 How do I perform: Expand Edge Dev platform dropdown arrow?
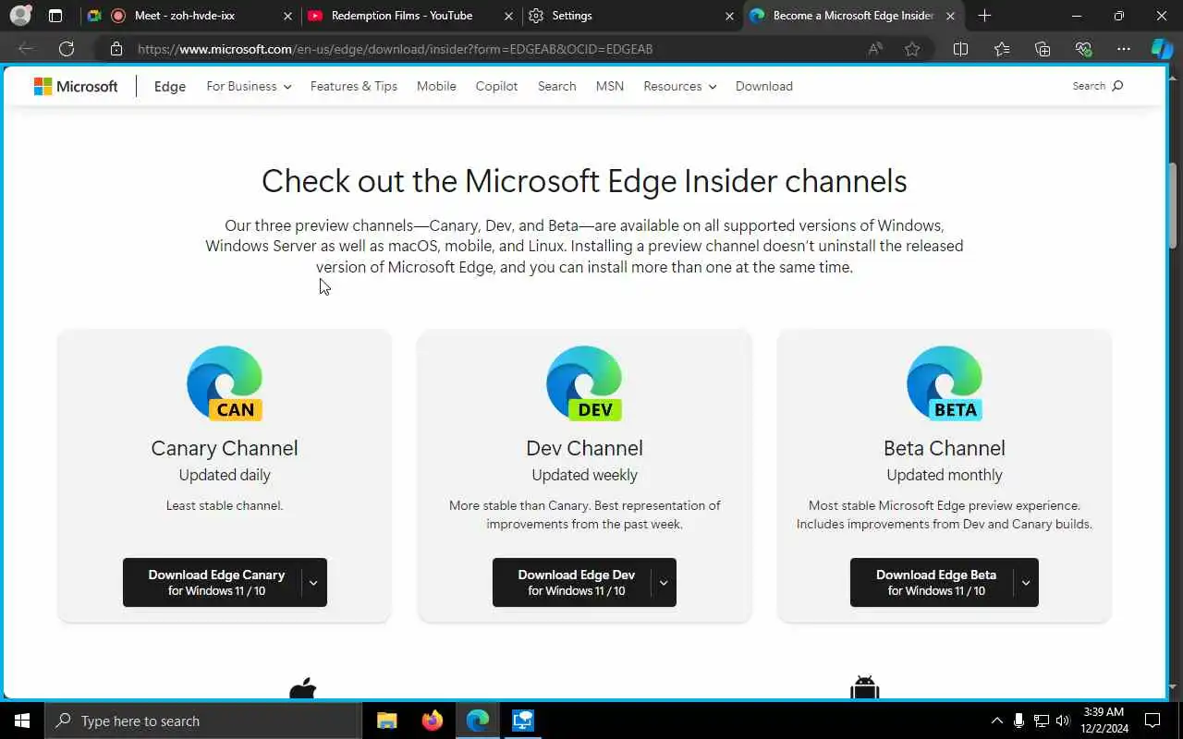pyautogui.click(x=663, y=583)
